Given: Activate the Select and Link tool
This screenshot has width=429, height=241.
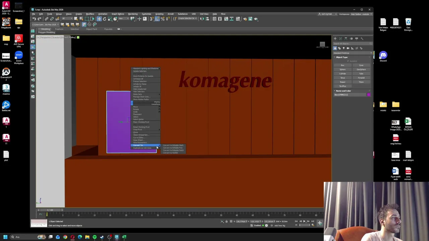Looking at the screenshot, I should (x=46, y=19).
